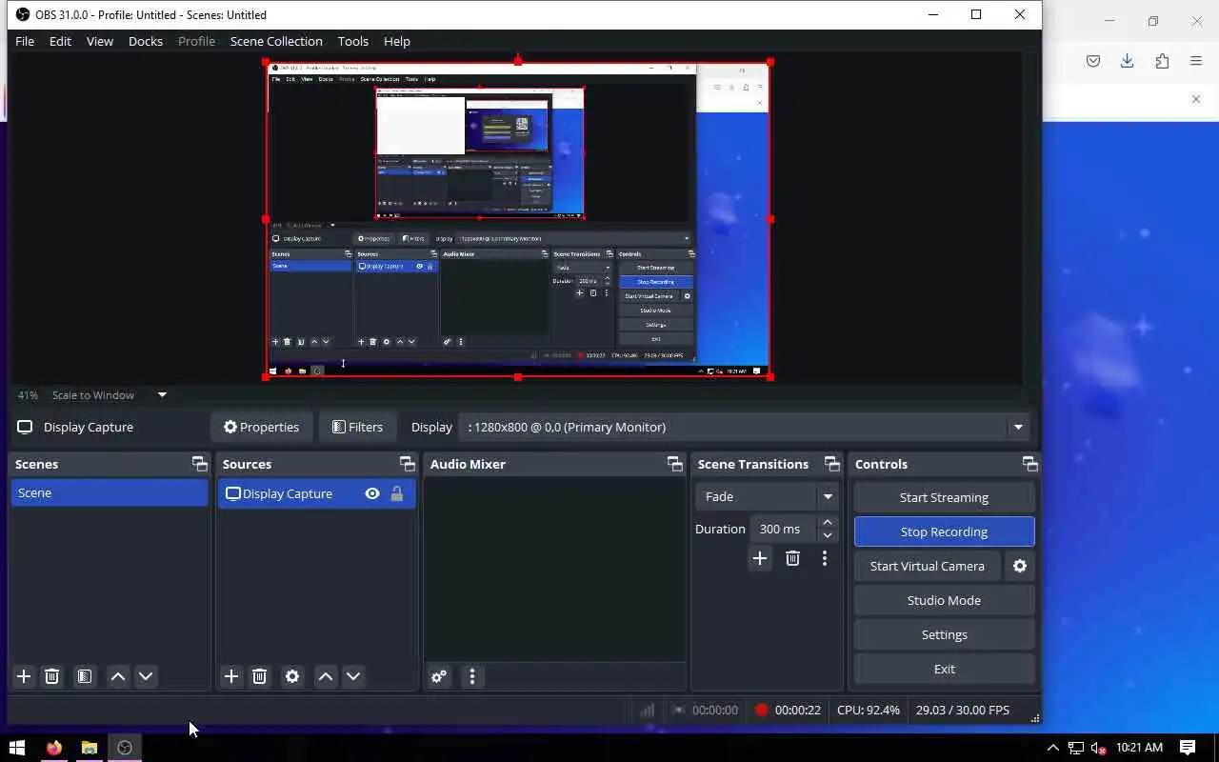
Task: Undock the Controls panel
Action: click(x=1030, y=464)
